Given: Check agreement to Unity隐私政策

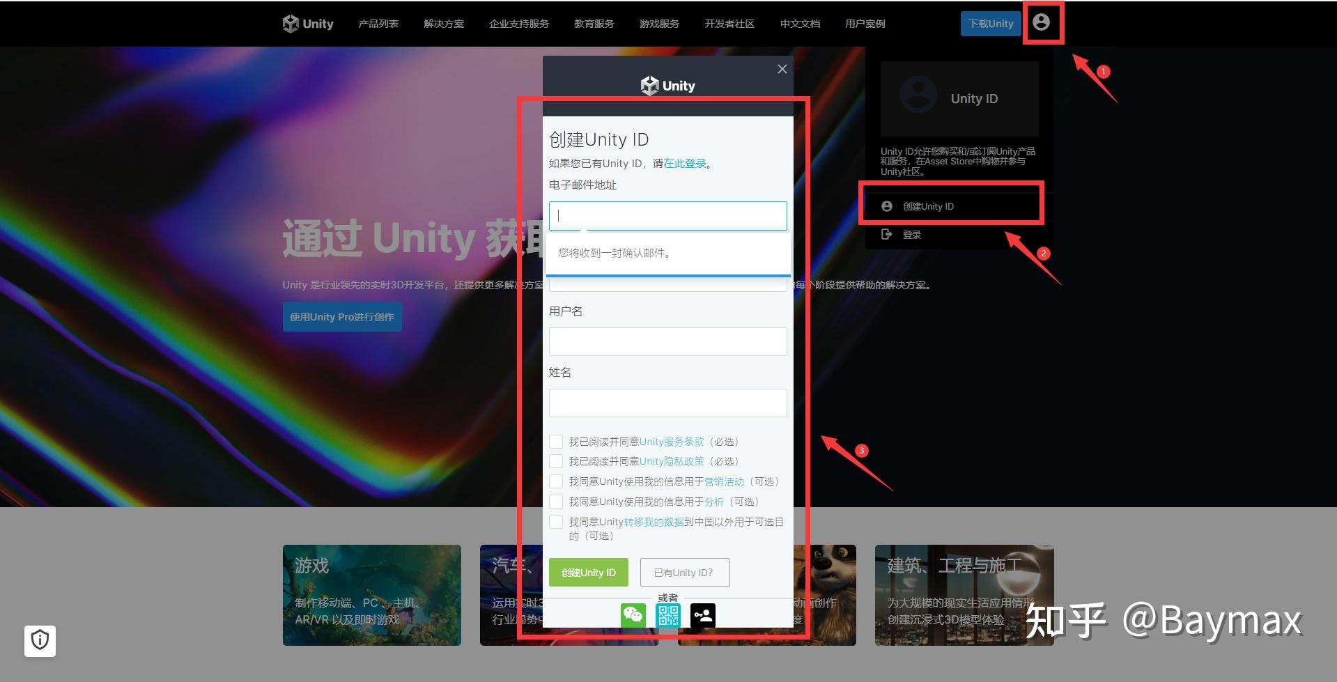Looking at the screenshot, I should click(555, 460).
